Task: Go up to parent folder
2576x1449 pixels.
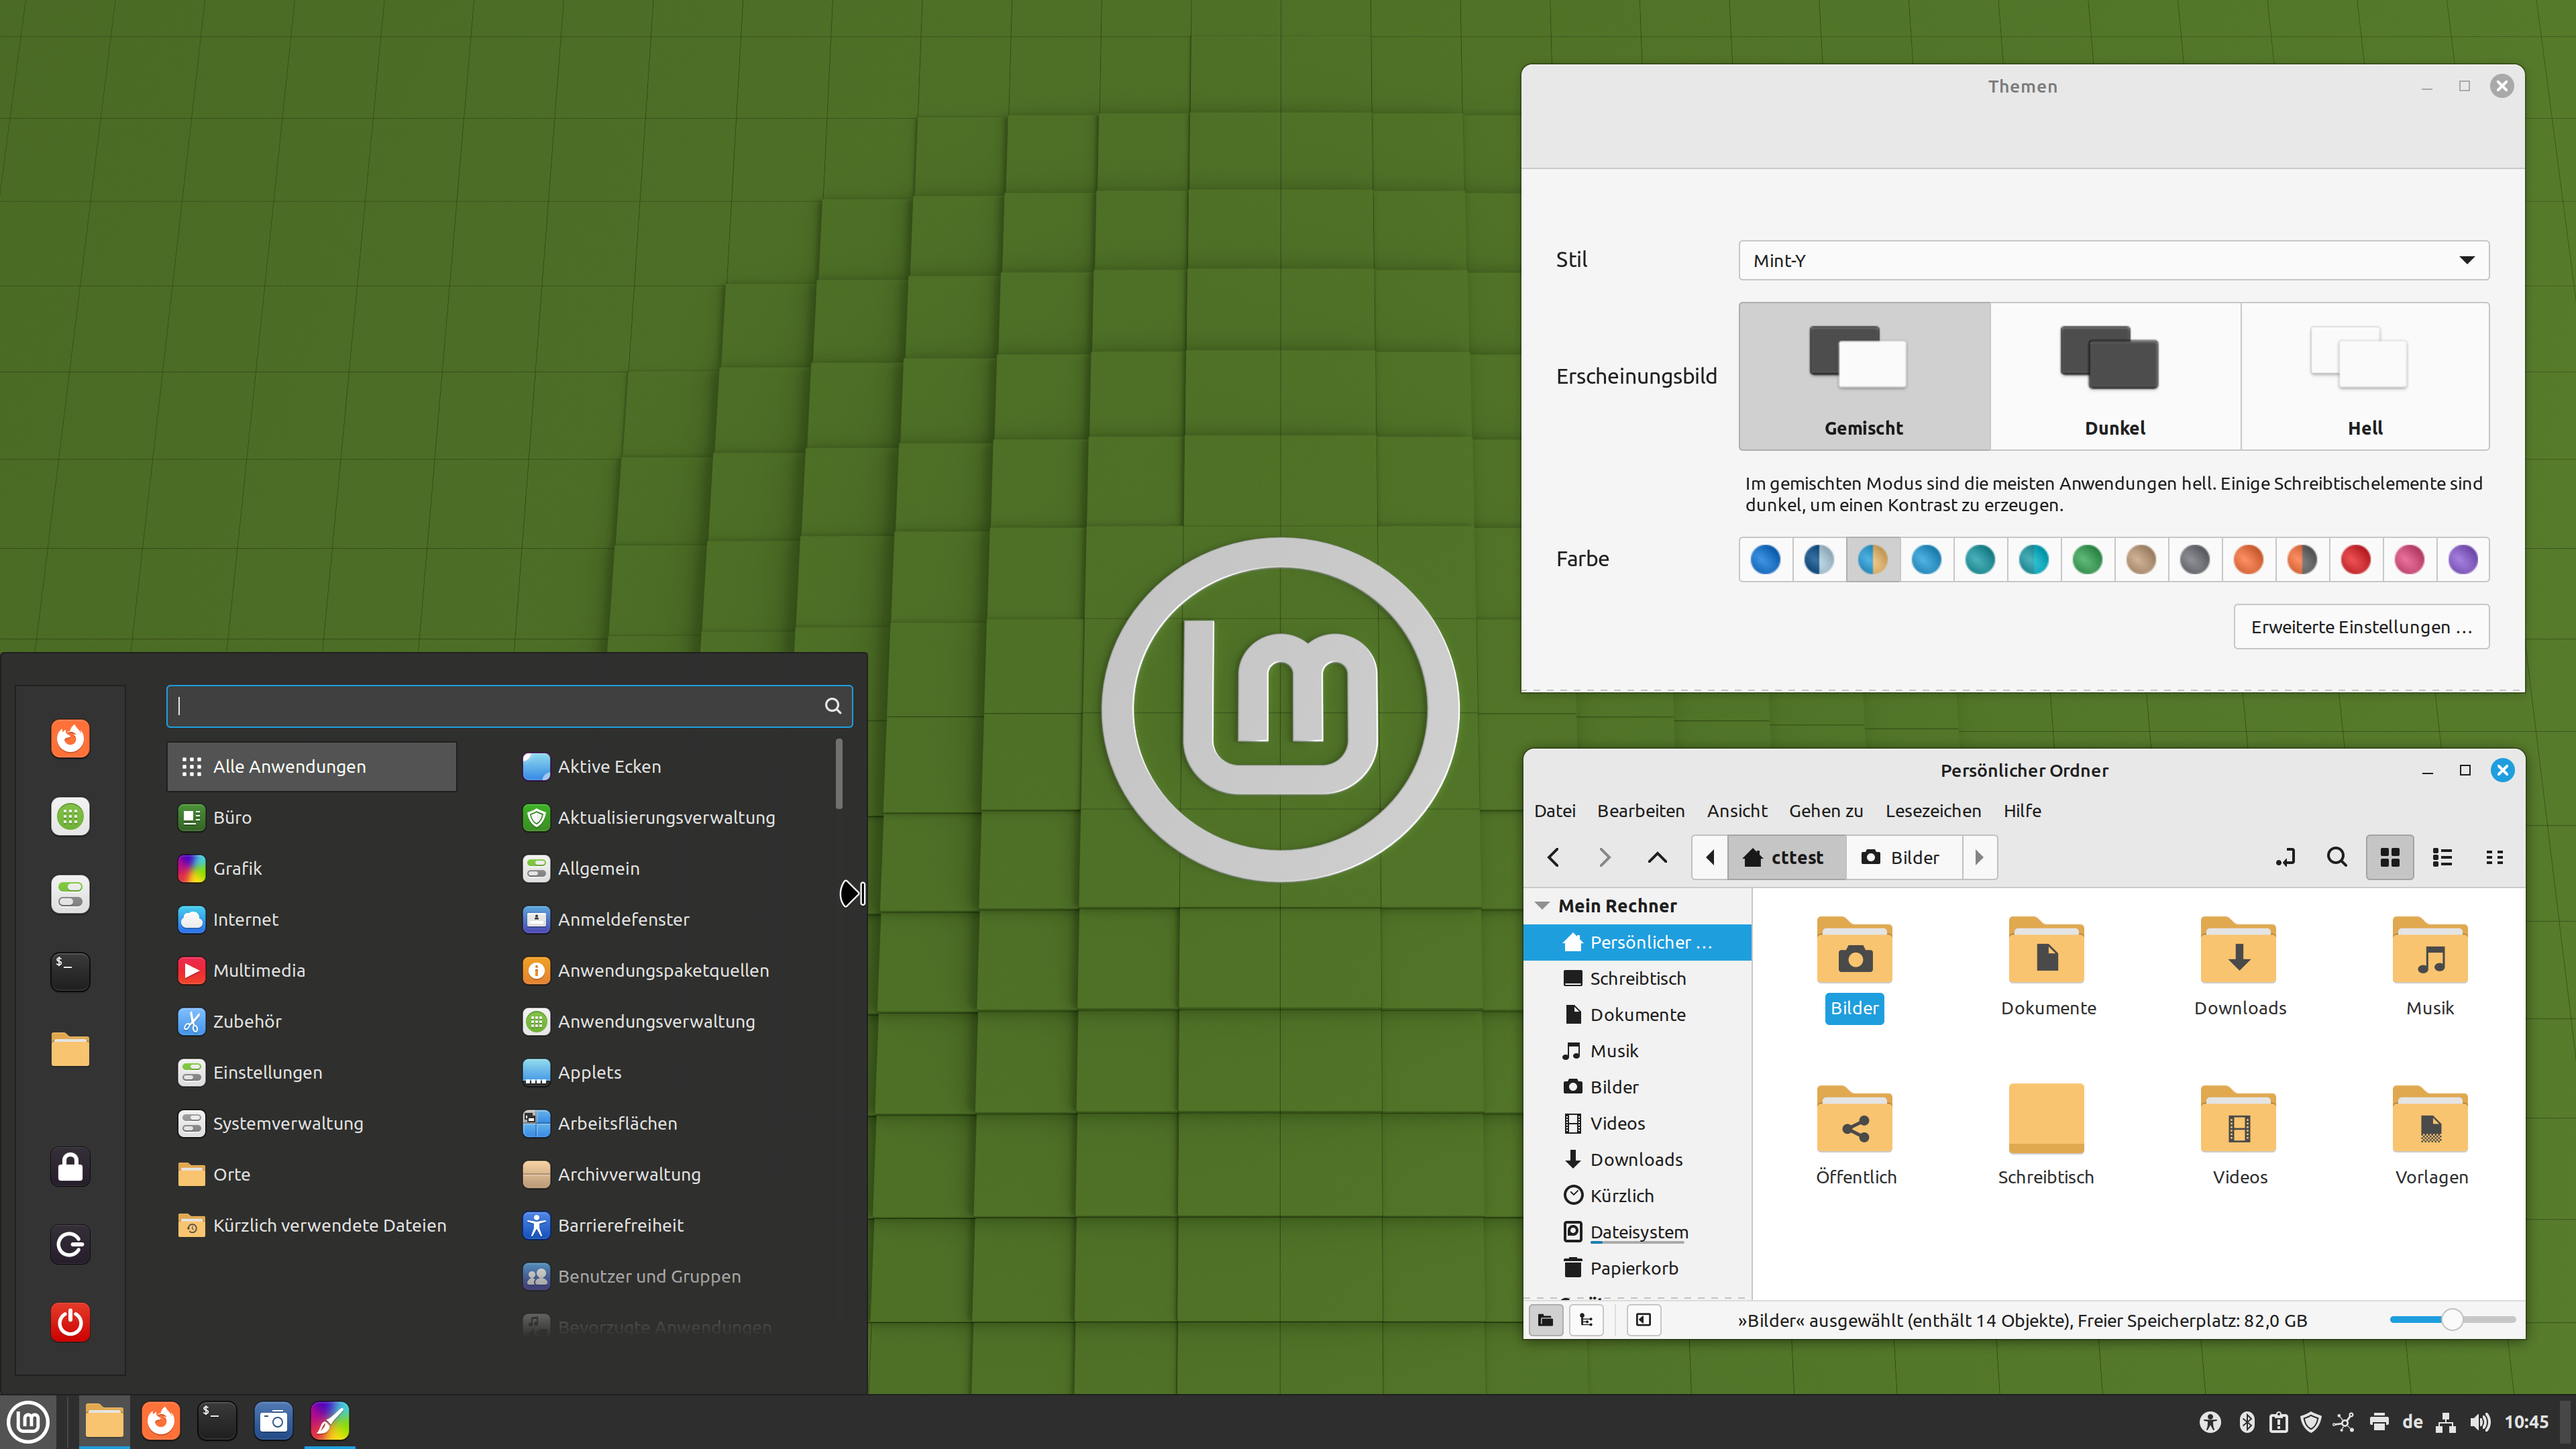Action: coord(1657,857)
